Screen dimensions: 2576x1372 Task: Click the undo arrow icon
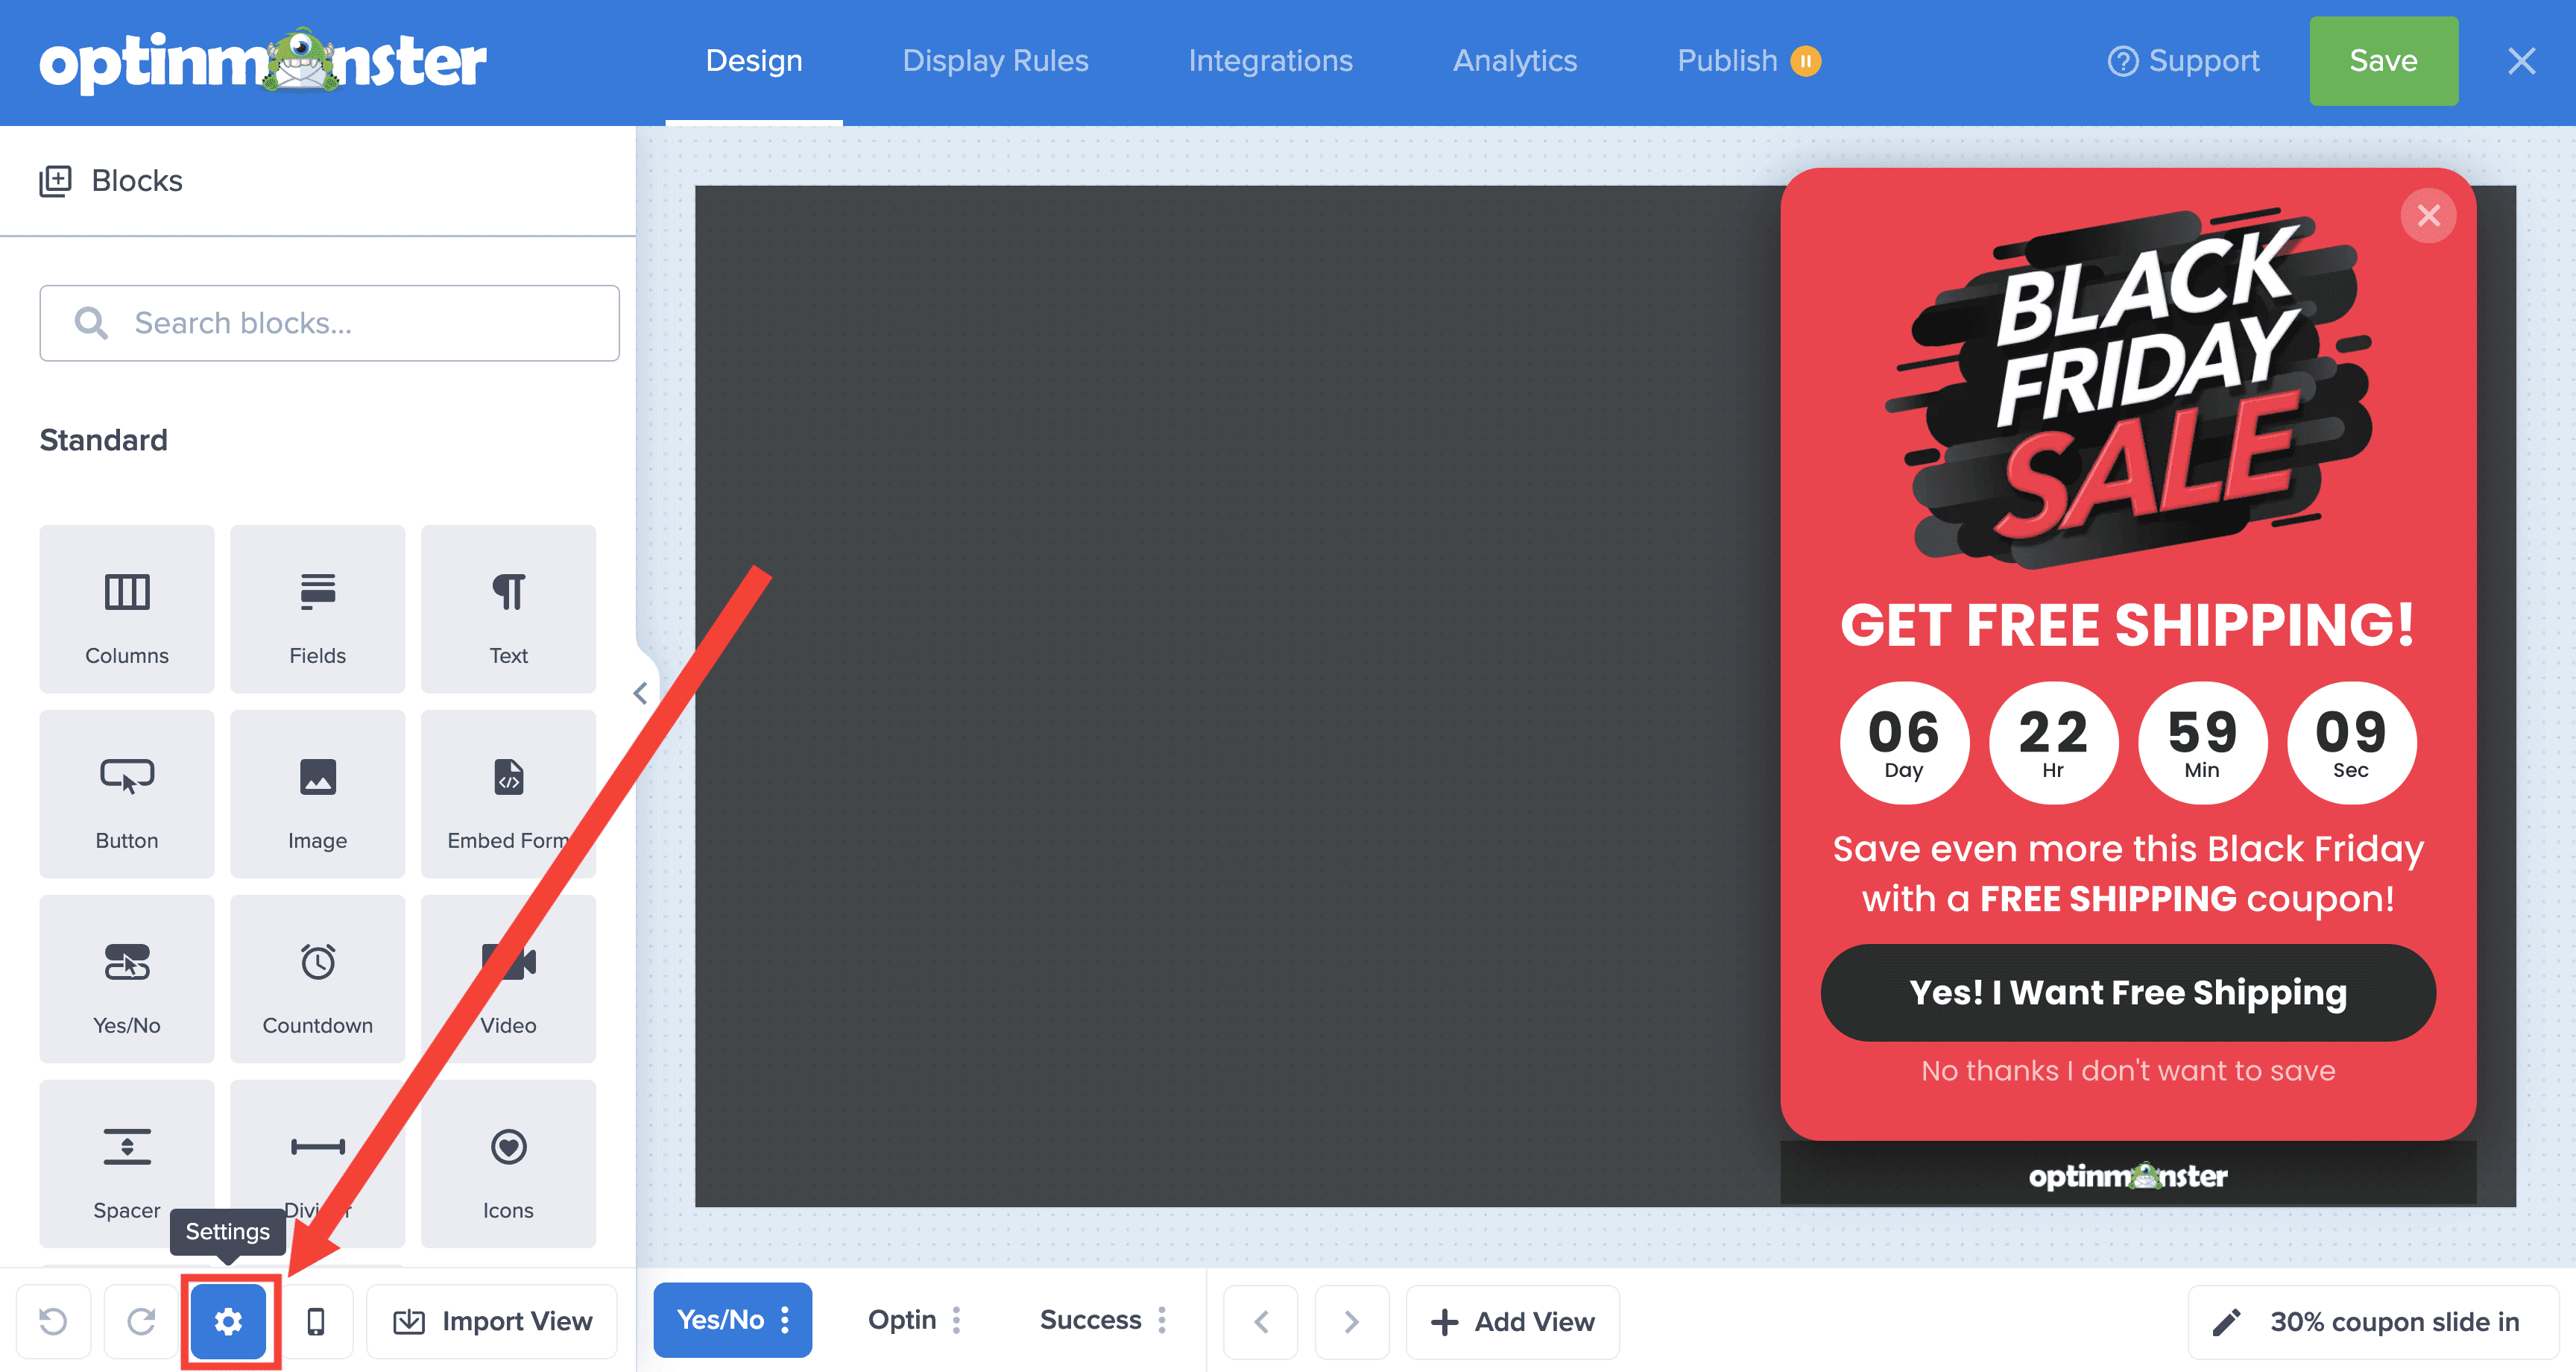[53, 1321]
